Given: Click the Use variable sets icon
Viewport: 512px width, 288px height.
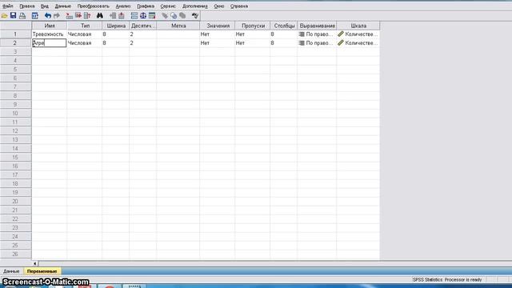Looking at the screenshot, I should (x=174, y=16).
